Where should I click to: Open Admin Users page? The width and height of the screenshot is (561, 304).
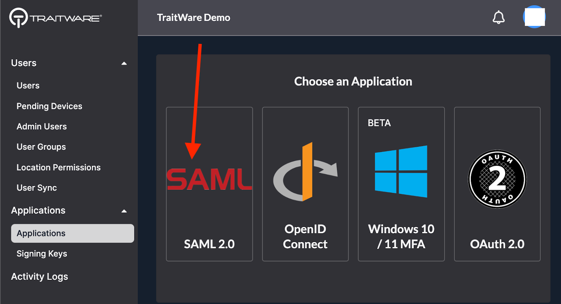tap(42, 126)
